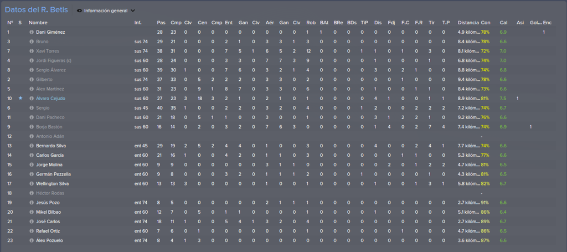Click info icon next to Xavi Torres
Viewport: 567px width, 252px height.
(x=32, y=51)
